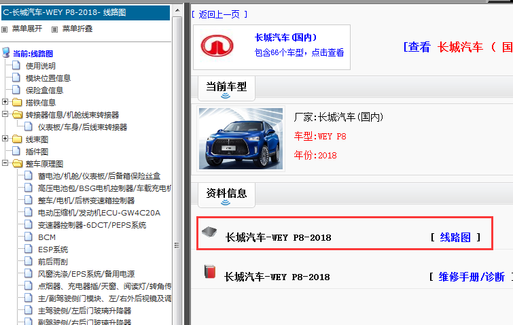Click the page icon next to 电动压缩机/发动机ECU

[29, 212]
